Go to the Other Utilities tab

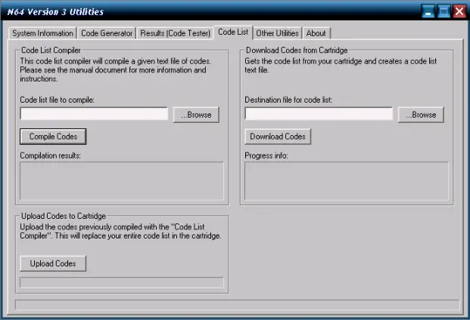(277, 33)
